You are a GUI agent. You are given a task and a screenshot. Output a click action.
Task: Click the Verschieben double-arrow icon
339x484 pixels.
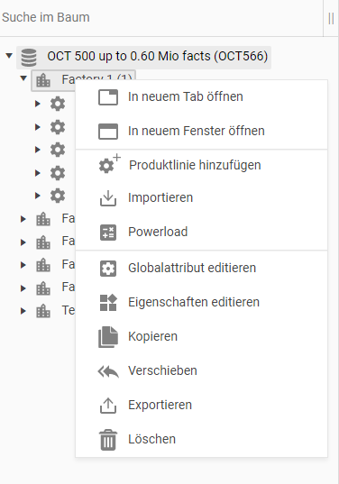108,371
